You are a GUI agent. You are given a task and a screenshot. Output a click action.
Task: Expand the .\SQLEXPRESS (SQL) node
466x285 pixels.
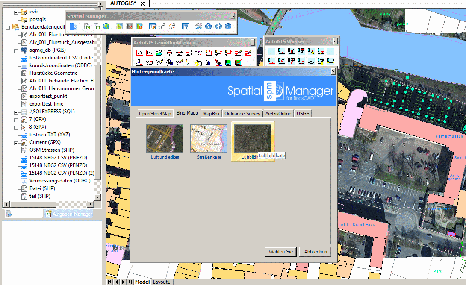click(x=16, y=112)
